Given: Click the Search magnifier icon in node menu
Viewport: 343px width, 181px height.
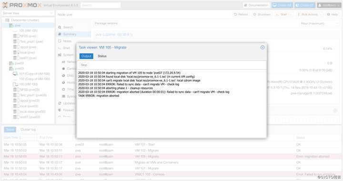Looking at the screenshot, I should tap(60, 27).
